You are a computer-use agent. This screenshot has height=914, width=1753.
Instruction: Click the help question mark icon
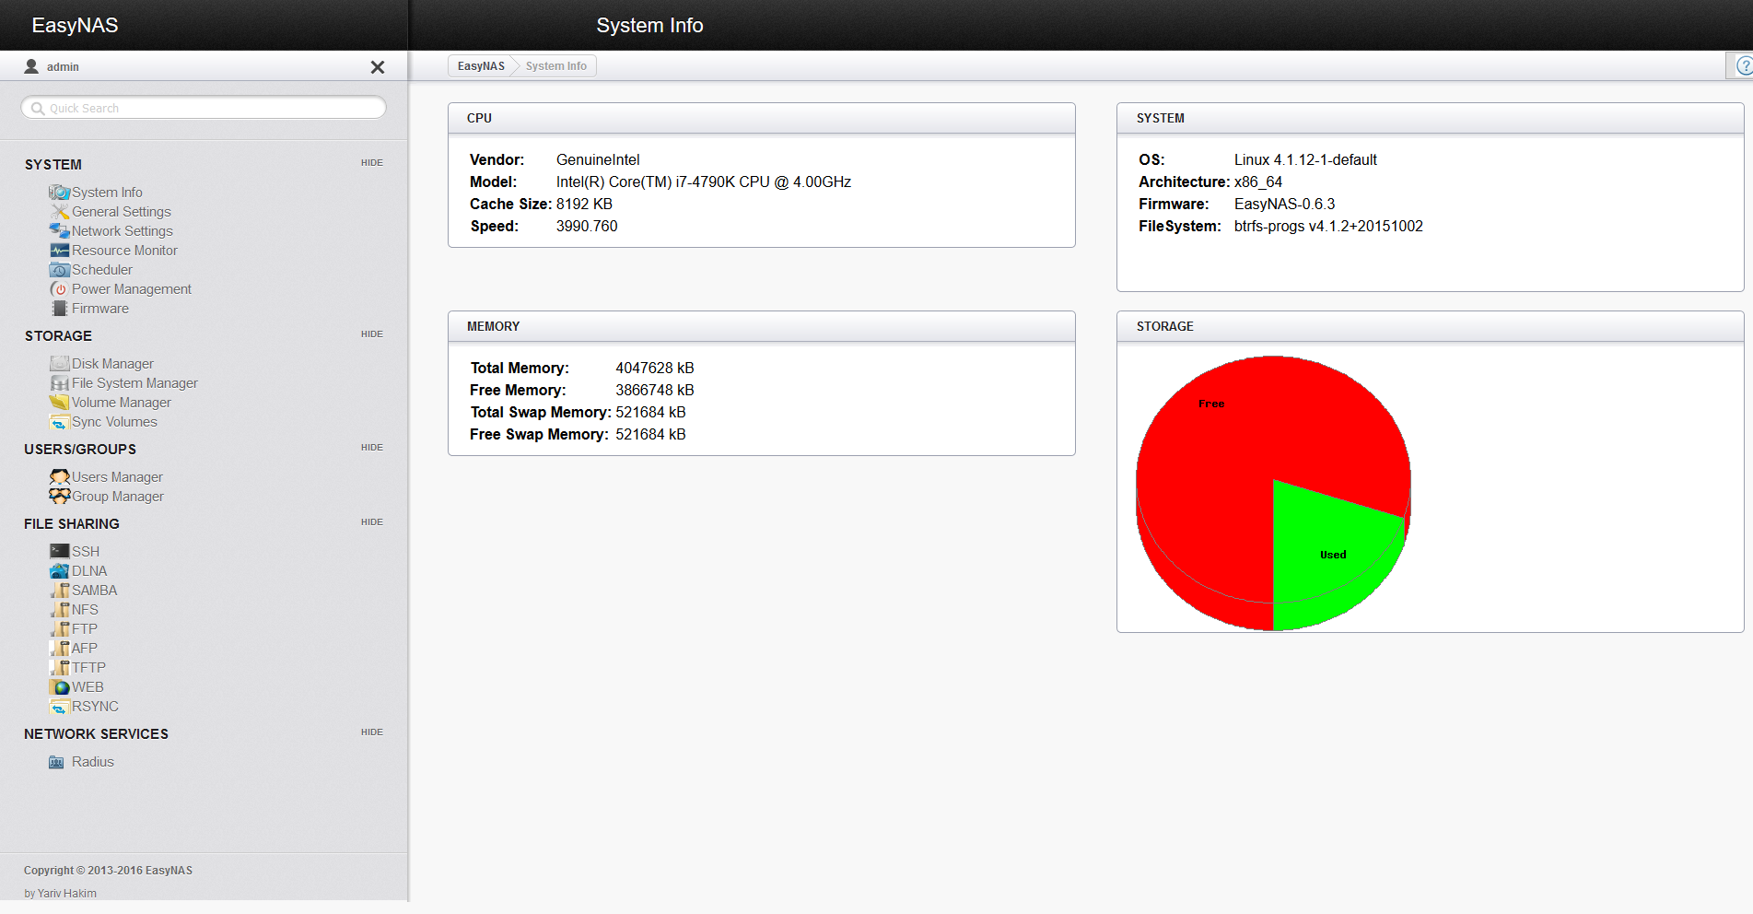1743,66
